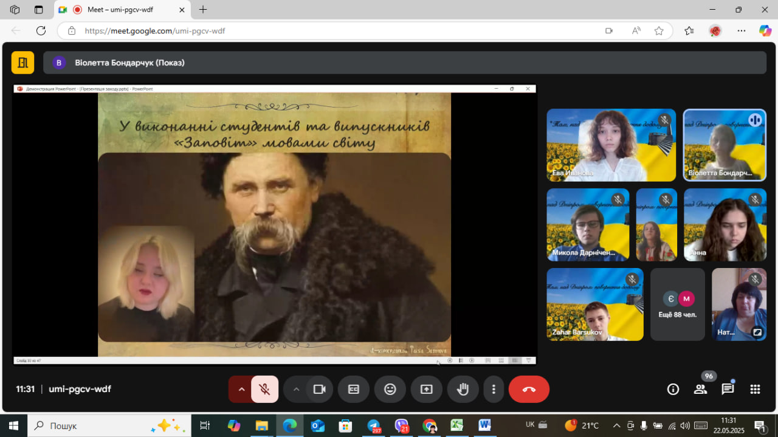
Task: Add this page to favorites
Action: [659, 30]
